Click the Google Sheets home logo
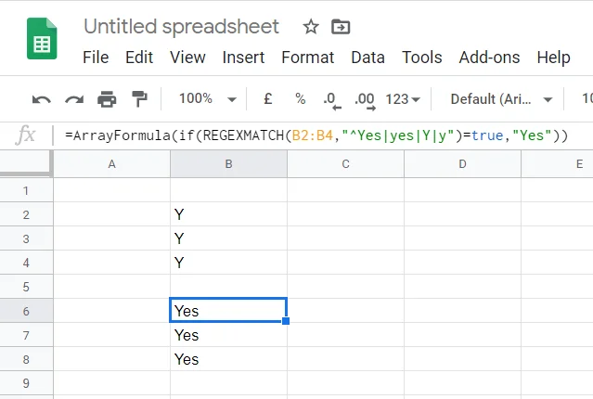Screen dimensions: 593x399 [x=41, y=39]
